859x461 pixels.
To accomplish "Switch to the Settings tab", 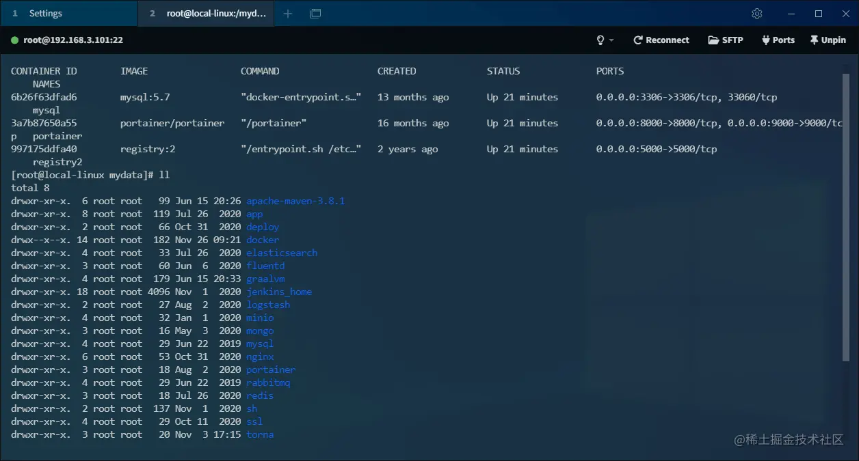I will pyautogui.click(x=68, y=14).
